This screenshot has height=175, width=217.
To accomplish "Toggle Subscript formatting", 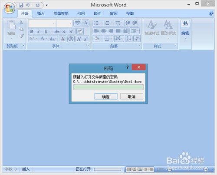I will click(64, 32).
